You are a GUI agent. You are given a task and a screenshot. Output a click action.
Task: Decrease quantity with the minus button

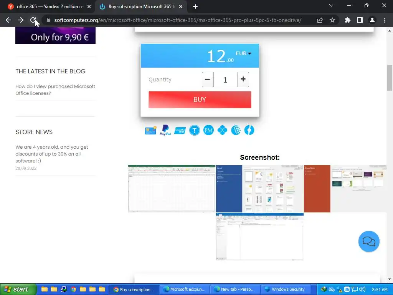[208, 80]
